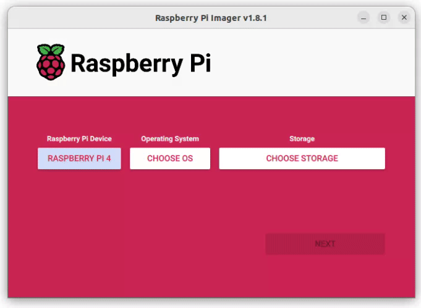Click the red area left of the NEXT button
This screenshot has height=308, width=421.
tap(185, 244)
